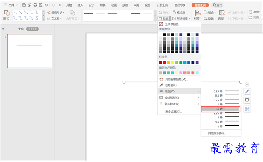Image resolution: width=263 pixels, height=162 pixels.
Task: Expand the 轮廓 outline dropdown arrow
Action: tap(170, 18)
